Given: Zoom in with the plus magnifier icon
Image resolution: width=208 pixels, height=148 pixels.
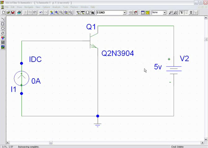Looking at the screenshot, I should (57, 12).
